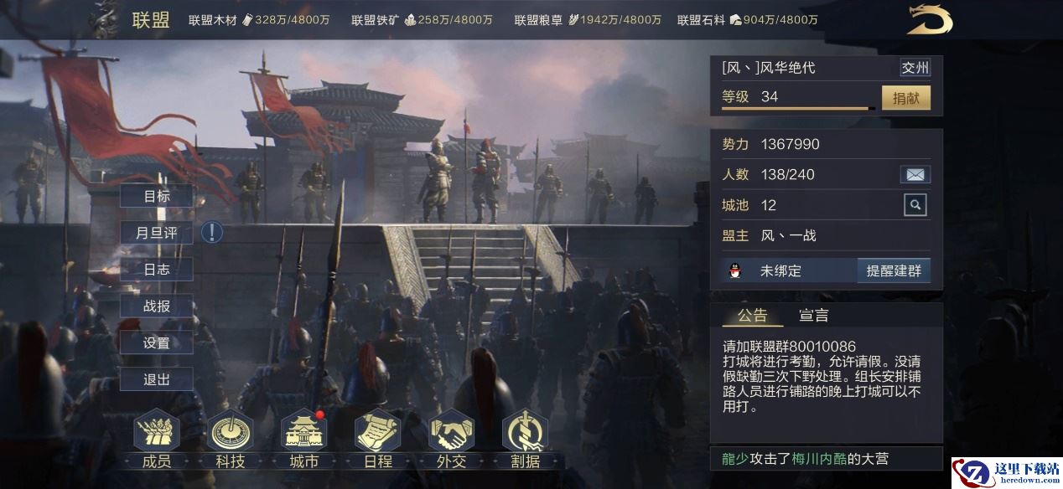The image size is (1063, 489).
Task: Click the magnifier icon beside 城池
Action: tap(915, 204)
